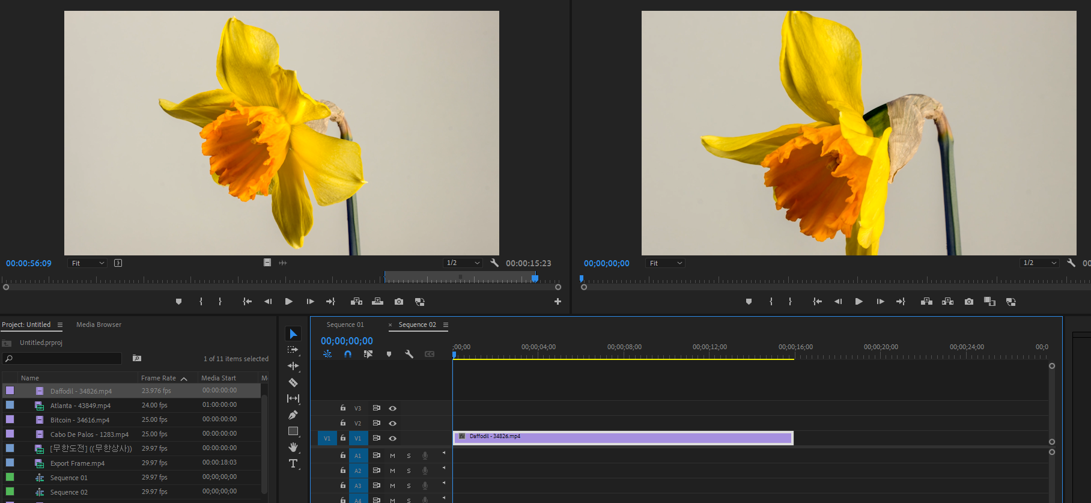
Task: Switch to Sequence 01 tab
Action: point(345,325)
